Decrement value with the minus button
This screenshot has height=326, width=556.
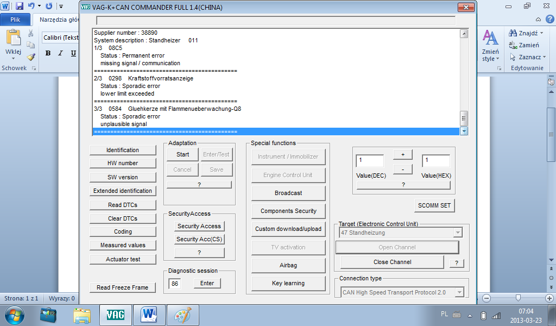tap(403, 169)
